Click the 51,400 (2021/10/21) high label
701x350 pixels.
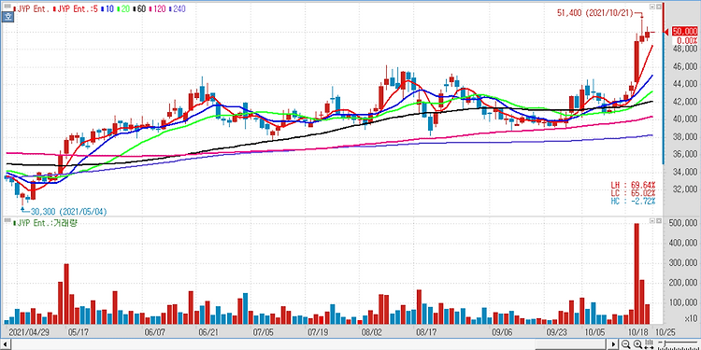click(595, 13)
